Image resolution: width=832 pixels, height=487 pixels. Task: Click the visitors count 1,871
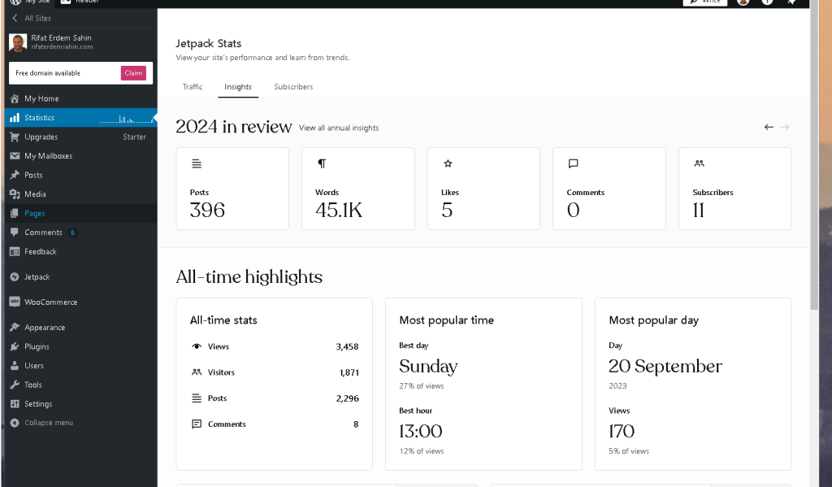pos(349,373)
